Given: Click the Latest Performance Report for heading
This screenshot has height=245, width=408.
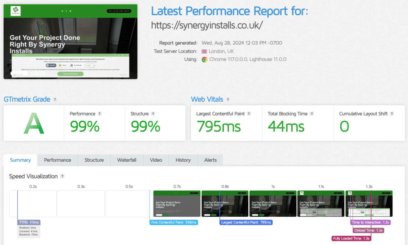Looking at the screenshot, I should coord(229,11).
